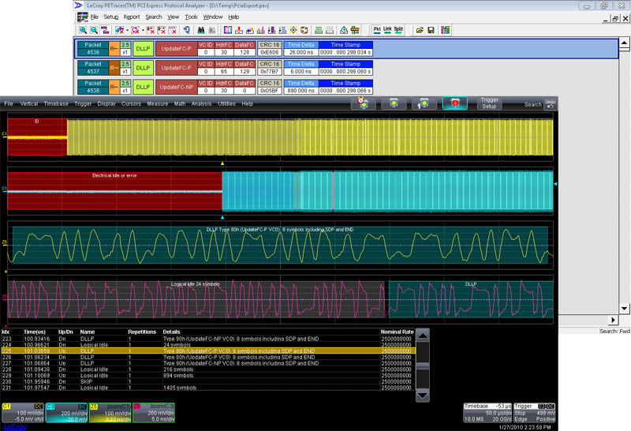The image size is (631, 431).
Task: Click the decode table scroll up arrow
Action: (423, 335)
